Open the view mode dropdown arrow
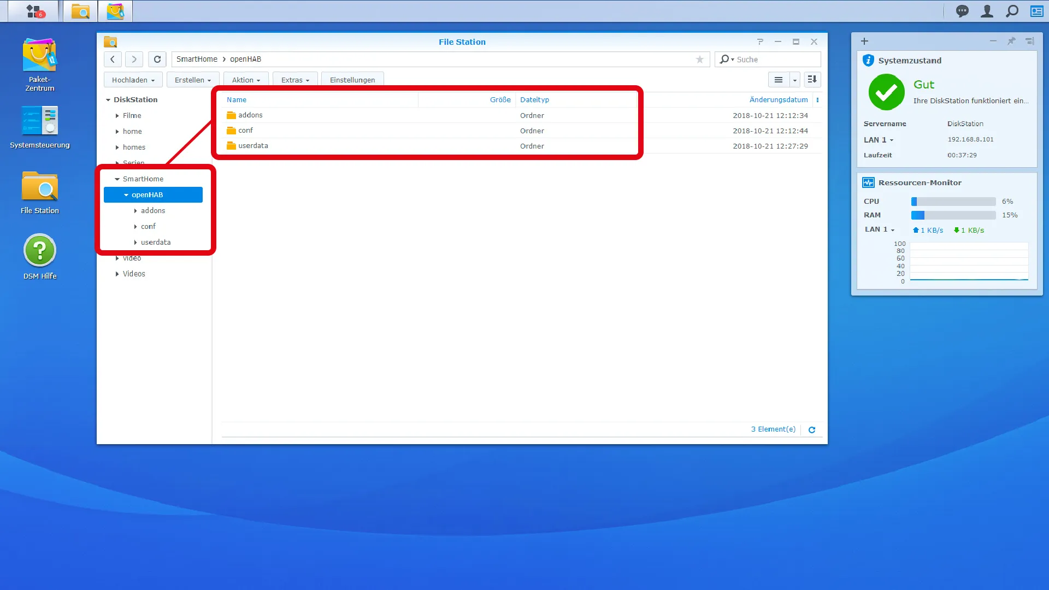The image size is (1049, 590). tap(795, 80)
